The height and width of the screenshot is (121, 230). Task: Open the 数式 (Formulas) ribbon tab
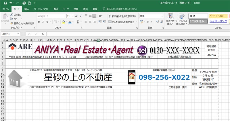click(x=56, y=9)
